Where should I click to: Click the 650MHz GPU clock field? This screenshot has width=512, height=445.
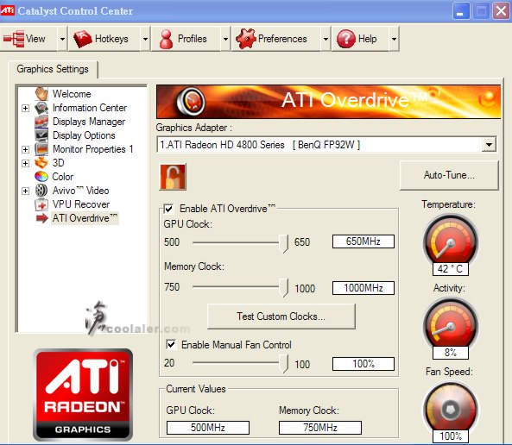[x=363, y=241]
